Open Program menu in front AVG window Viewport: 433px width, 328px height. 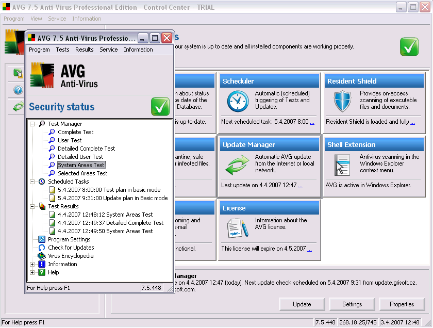39,50
